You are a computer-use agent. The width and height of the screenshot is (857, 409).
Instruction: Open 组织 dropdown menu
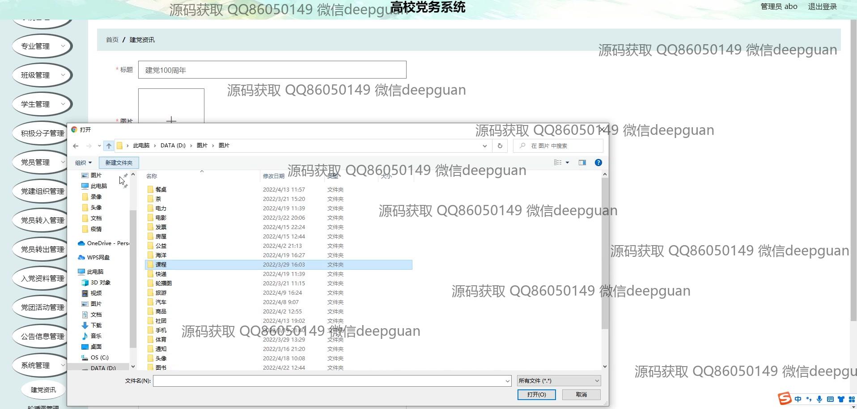83,163
